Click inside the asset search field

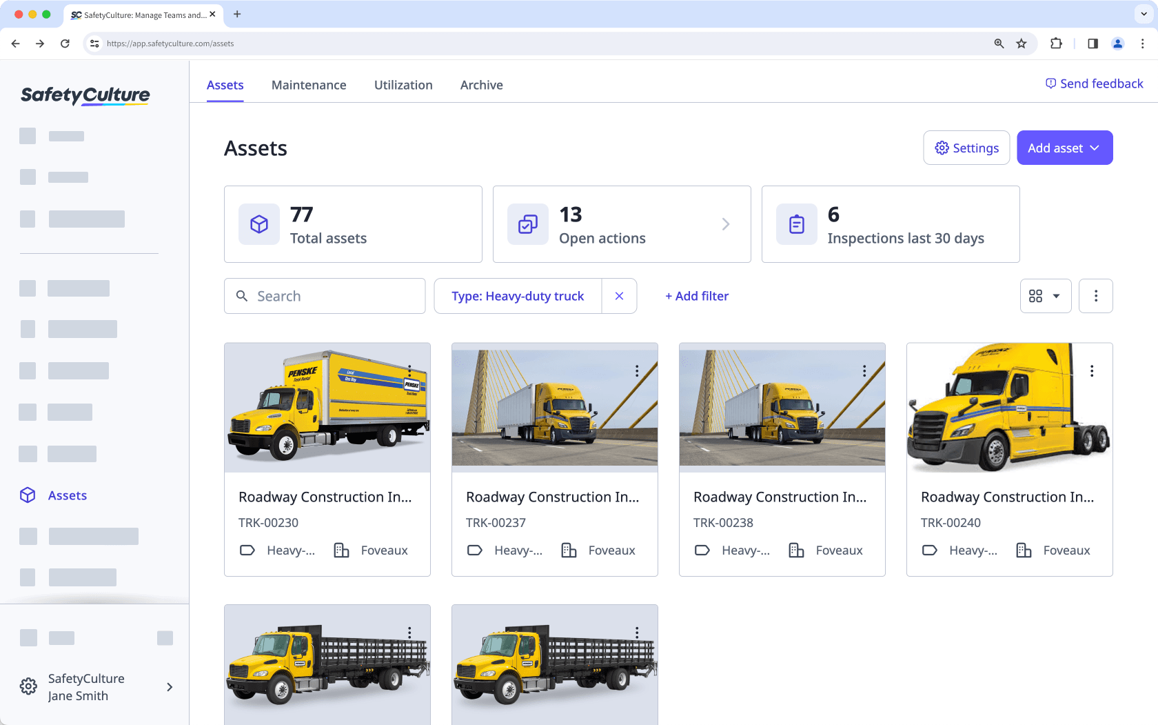coord(324,296)
